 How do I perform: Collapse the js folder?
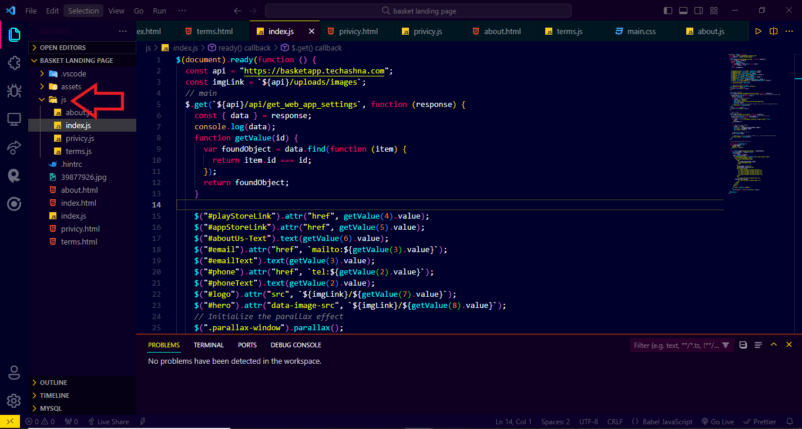(x=82, y=99)
